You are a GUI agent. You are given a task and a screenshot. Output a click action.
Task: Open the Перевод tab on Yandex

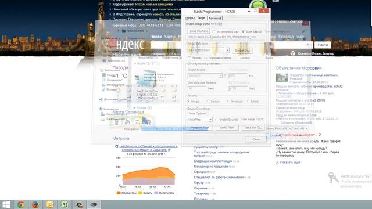(286, 37)
